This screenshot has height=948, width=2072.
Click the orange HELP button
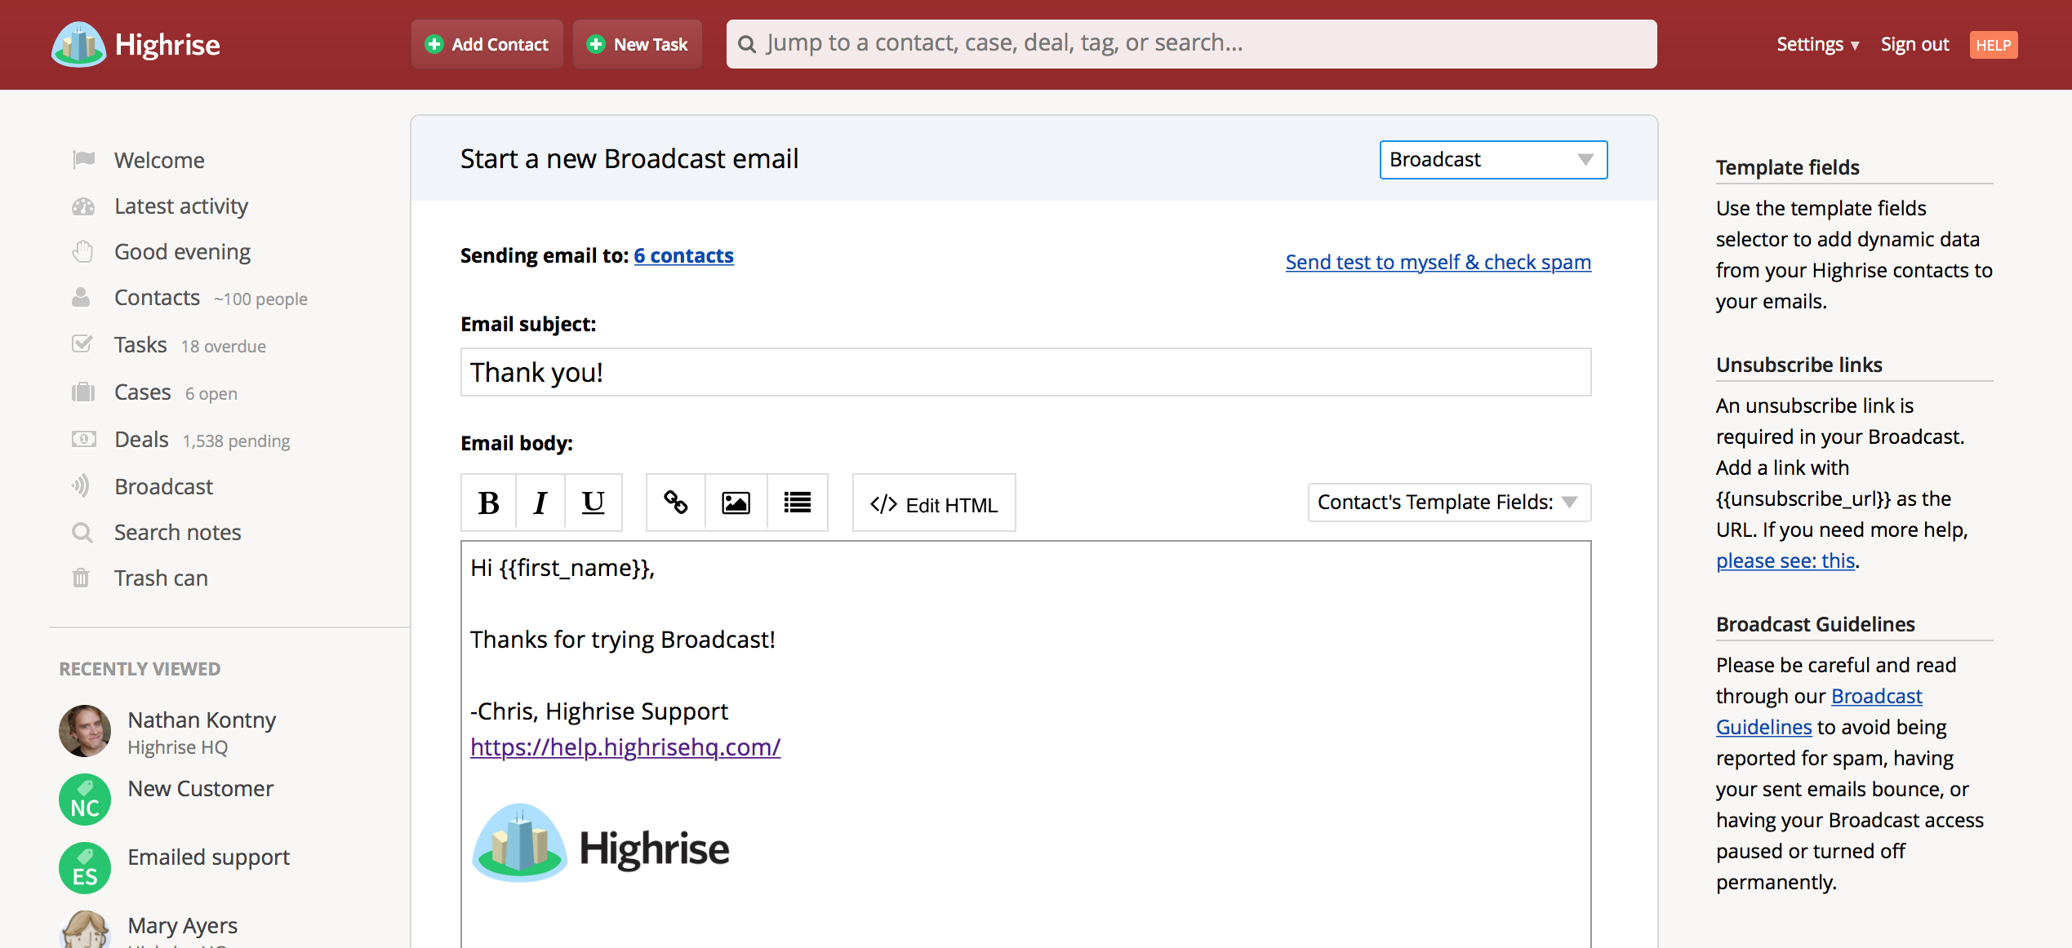click(1993, 45)
